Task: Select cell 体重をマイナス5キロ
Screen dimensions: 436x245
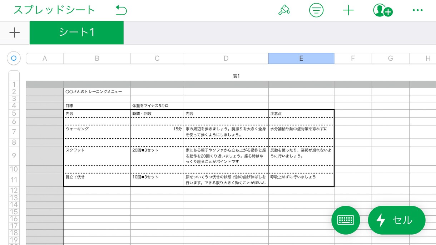Action: 157,106
